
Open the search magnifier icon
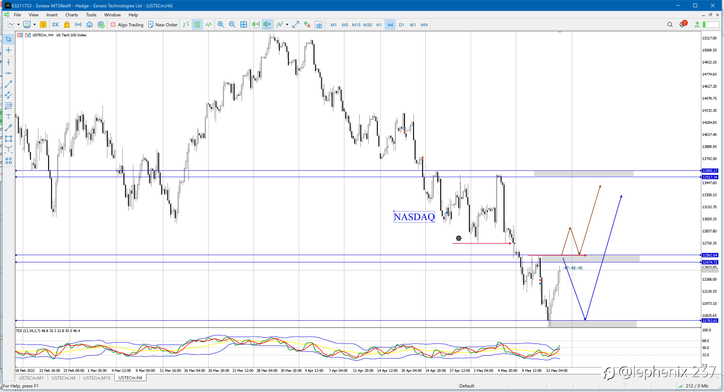pos(670,24)
